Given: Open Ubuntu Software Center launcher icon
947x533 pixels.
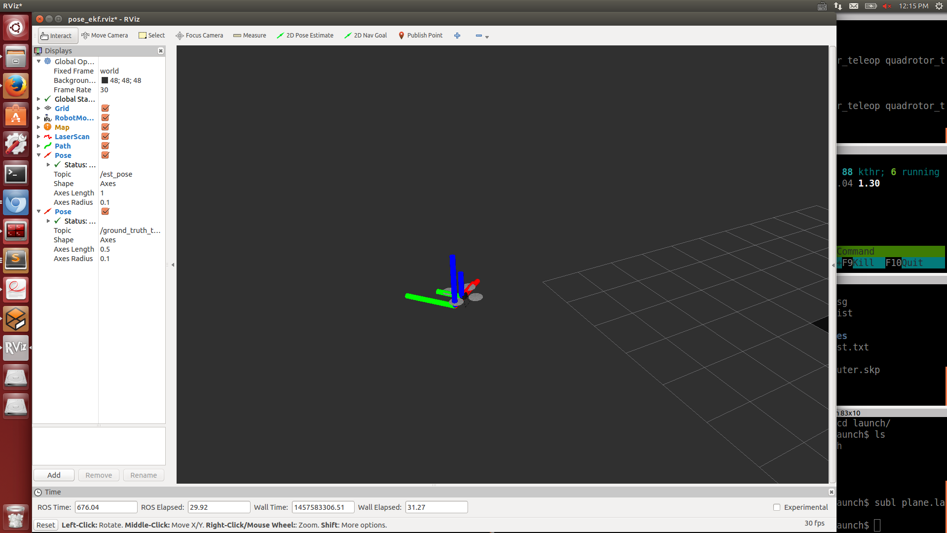Looking at the screenshot, I should tap(16, 115).
